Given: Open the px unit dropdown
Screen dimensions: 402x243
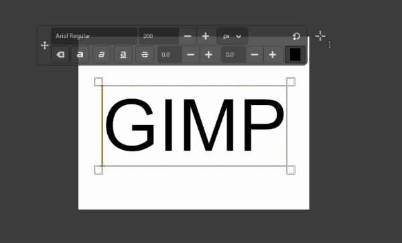Looking at the screenshot, I should click(x=232, y=36).
